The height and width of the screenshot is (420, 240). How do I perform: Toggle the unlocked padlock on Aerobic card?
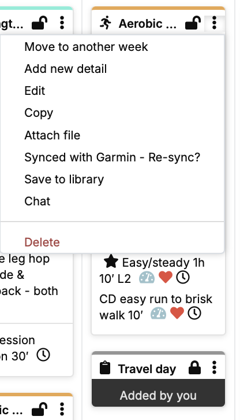(193, 23)
